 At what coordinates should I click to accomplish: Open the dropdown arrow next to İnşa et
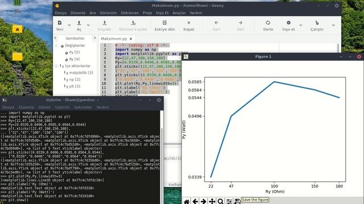tap(301, 25)
